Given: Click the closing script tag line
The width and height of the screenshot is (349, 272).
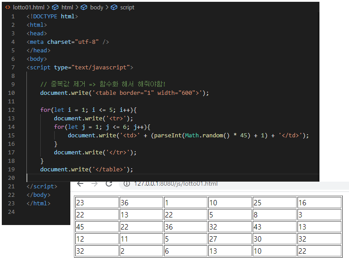Looking at the screenshot, I should click(42, 186).
